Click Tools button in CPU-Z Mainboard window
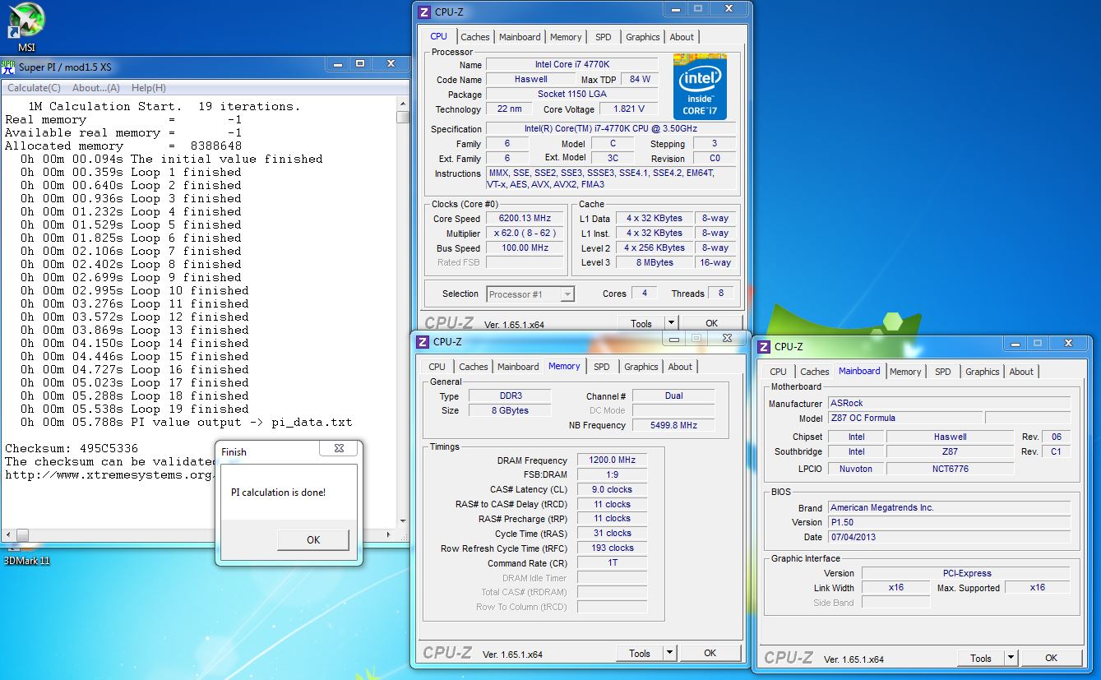The image size is (1101, 680). (x=981, y=658)
